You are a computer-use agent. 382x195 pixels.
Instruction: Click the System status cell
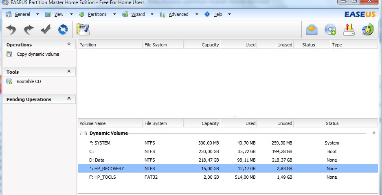click(x=332, y=143)
